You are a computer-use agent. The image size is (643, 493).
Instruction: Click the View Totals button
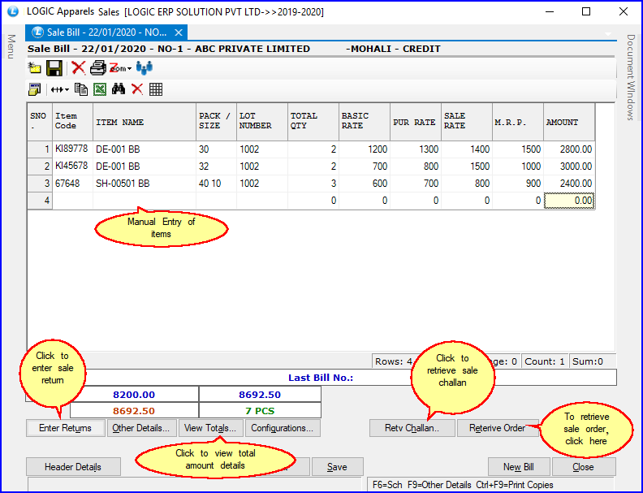210,428
